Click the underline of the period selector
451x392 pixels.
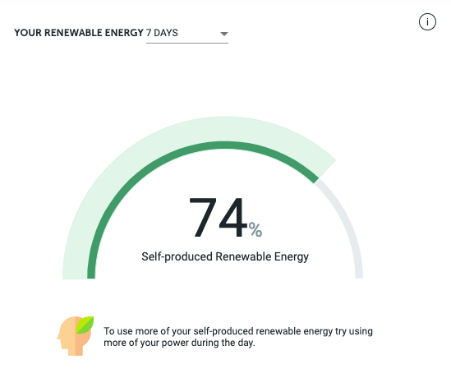tap(187, 44)
